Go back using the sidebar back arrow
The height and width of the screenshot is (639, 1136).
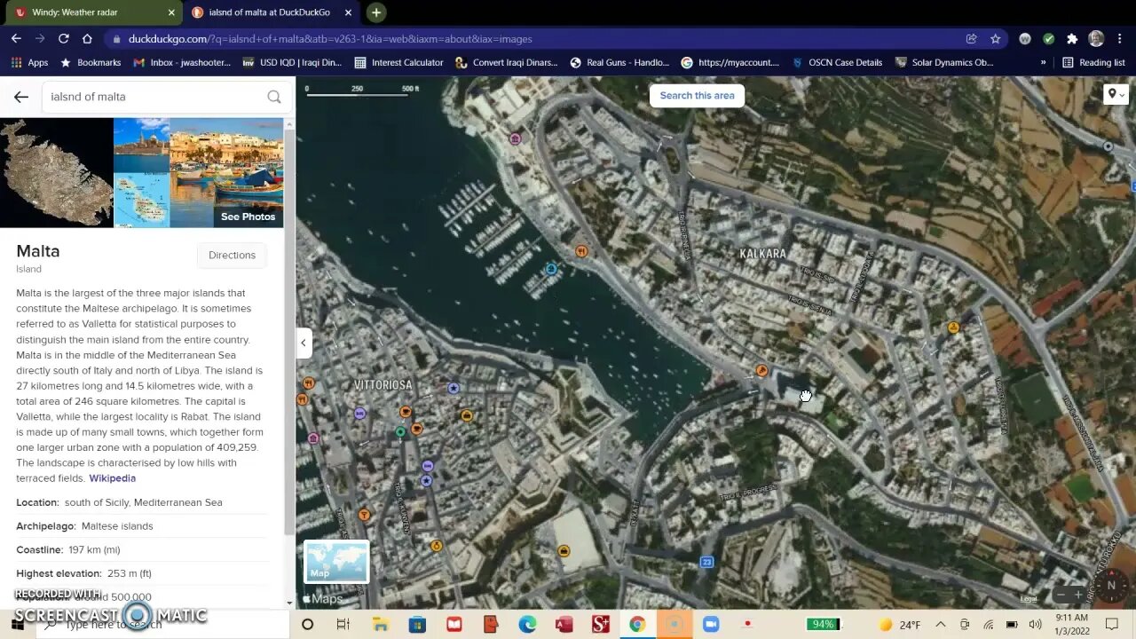tap(21, 97)
